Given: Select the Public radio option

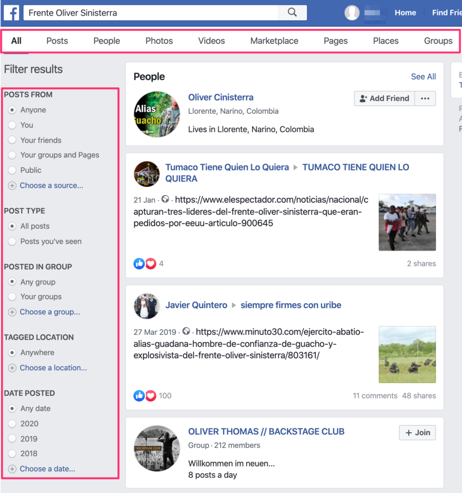Looking at the screenshot, I should coord(12,170).
